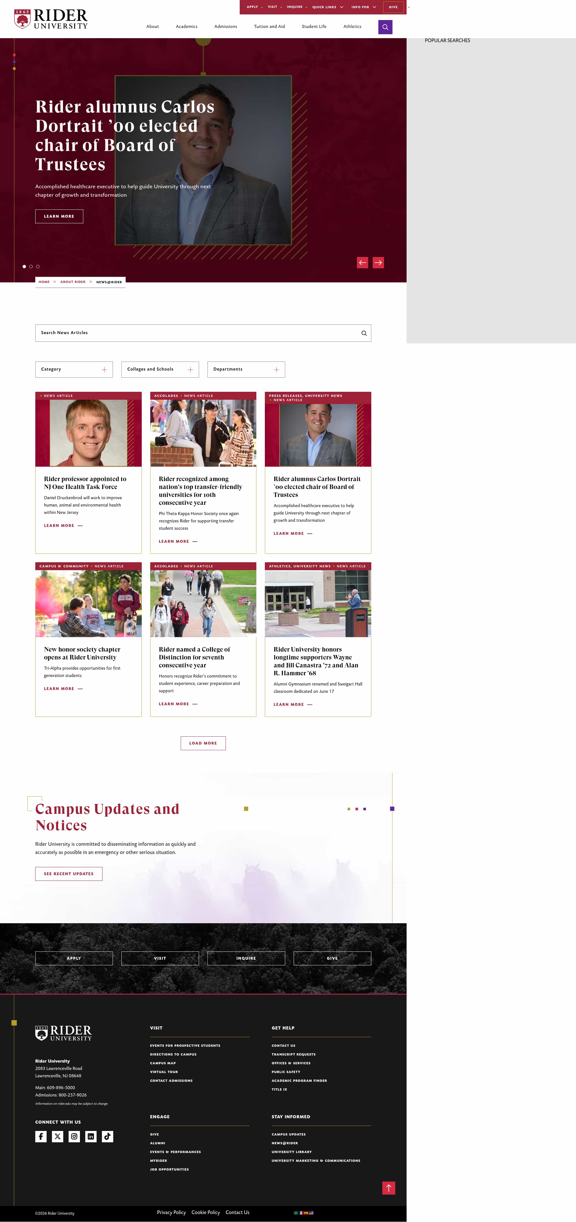Open Rider's TikTok icon
Image resolution: width=576 pixels, height=1222 pixels.
[107, 1136]
